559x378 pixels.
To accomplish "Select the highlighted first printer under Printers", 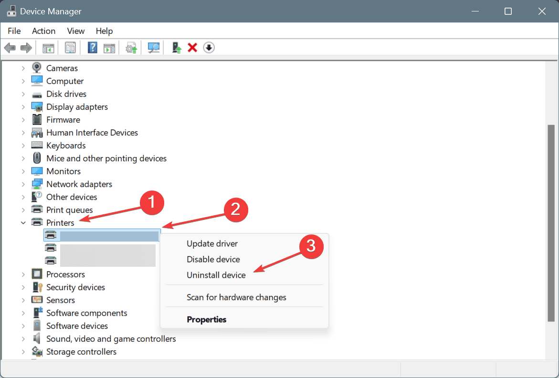I will click(102, 235).
